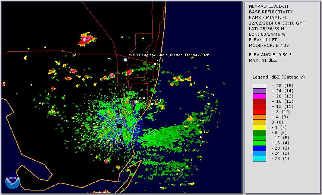Click the '0 (8)' legend label
The image size is (322, 195).
point(277,122)
